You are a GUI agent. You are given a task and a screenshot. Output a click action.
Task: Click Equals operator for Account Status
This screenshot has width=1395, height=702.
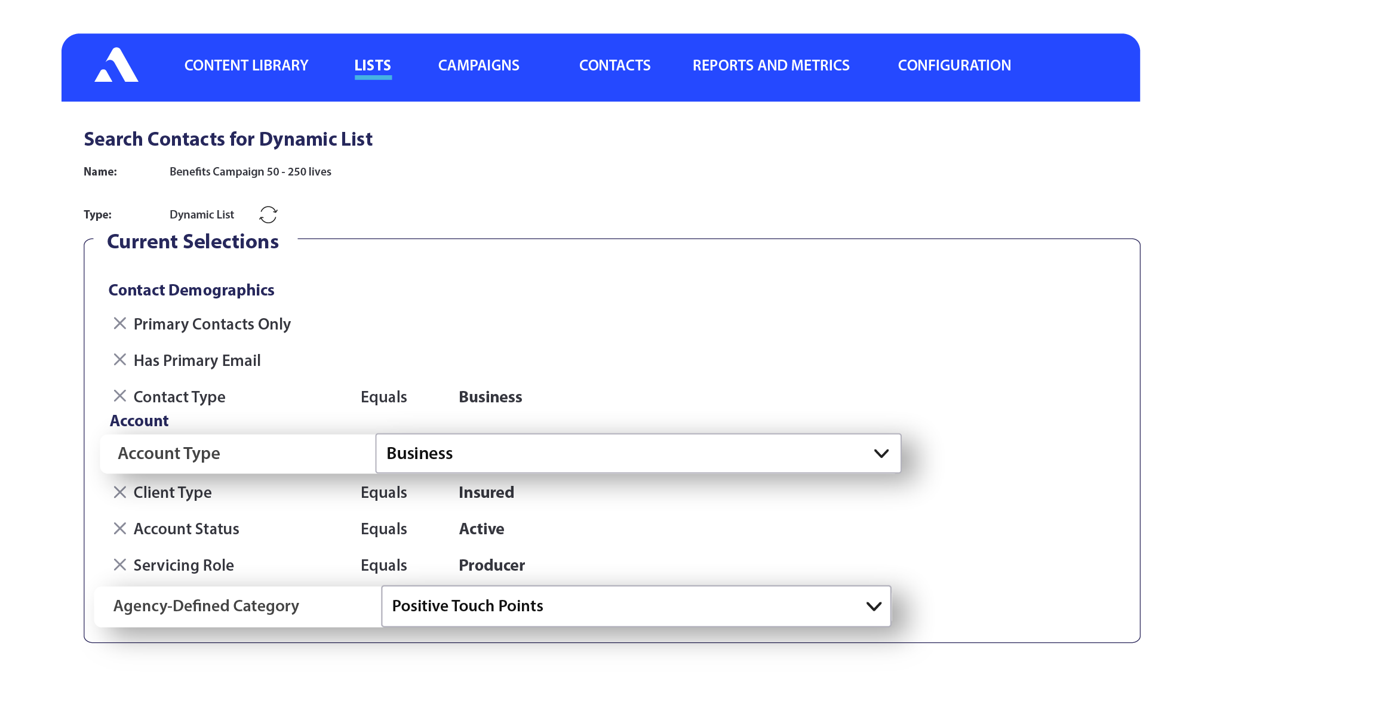[383, 529]
